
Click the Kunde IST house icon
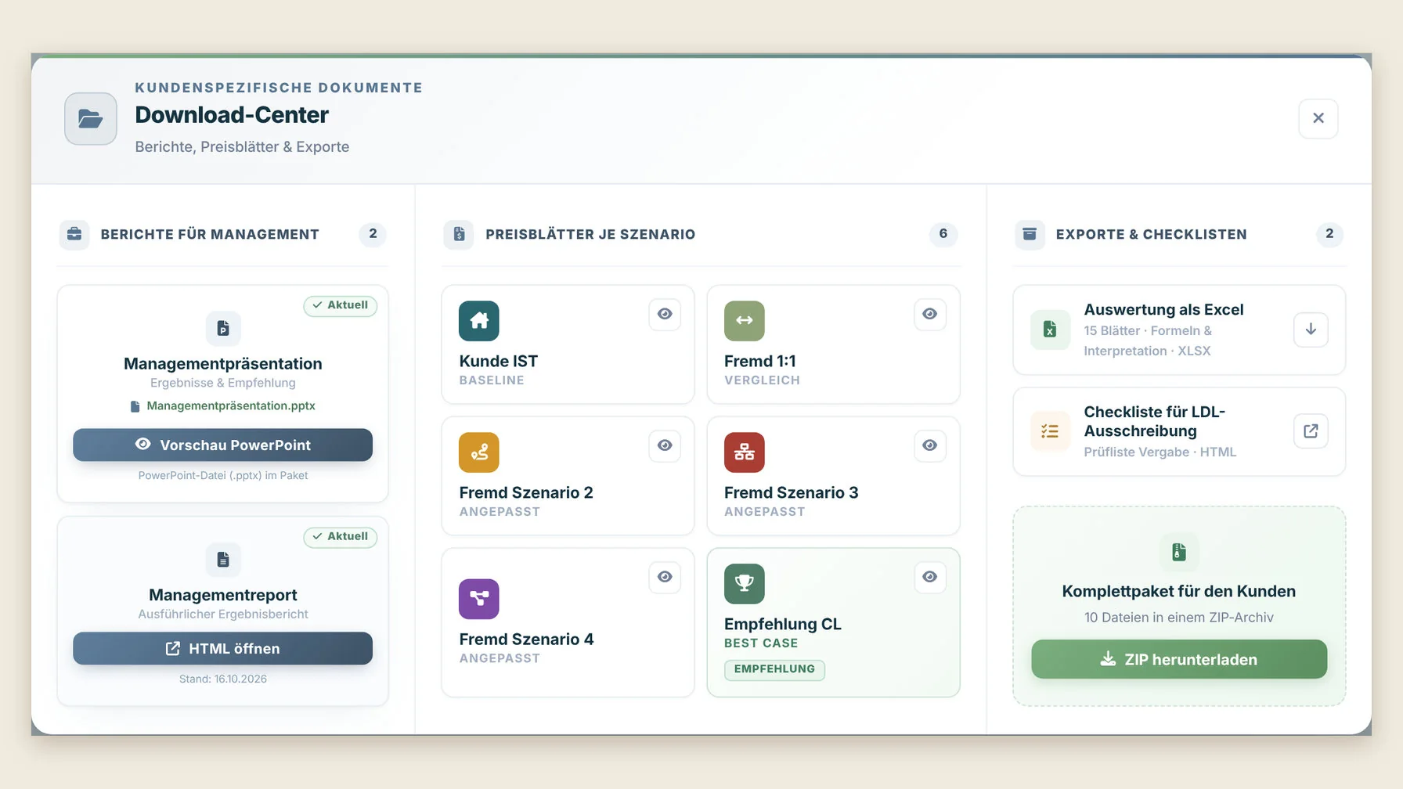479,321
